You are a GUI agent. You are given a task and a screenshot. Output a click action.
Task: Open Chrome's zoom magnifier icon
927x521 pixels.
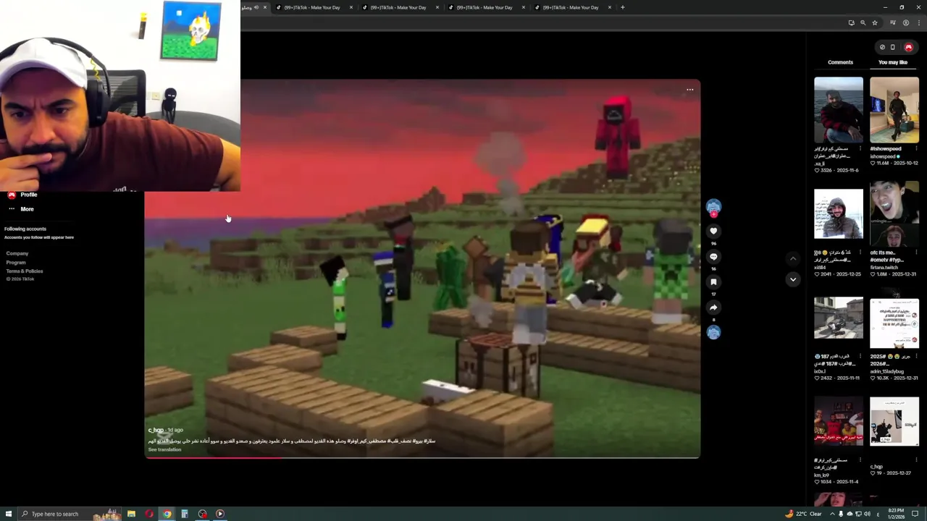[863, 22]
